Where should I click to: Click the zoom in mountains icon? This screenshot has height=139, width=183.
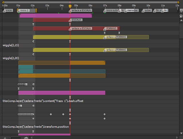(x=26, y=138)
